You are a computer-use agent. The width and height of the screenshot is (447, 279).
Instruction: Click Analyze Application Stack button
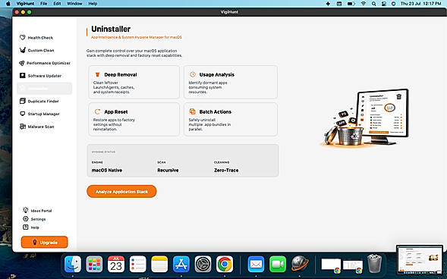click(121, 191)
